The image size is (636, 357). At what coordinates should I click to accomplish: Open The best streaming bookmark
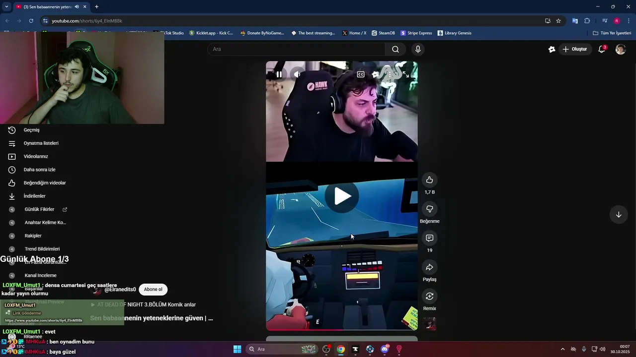[x=313, y=33]
